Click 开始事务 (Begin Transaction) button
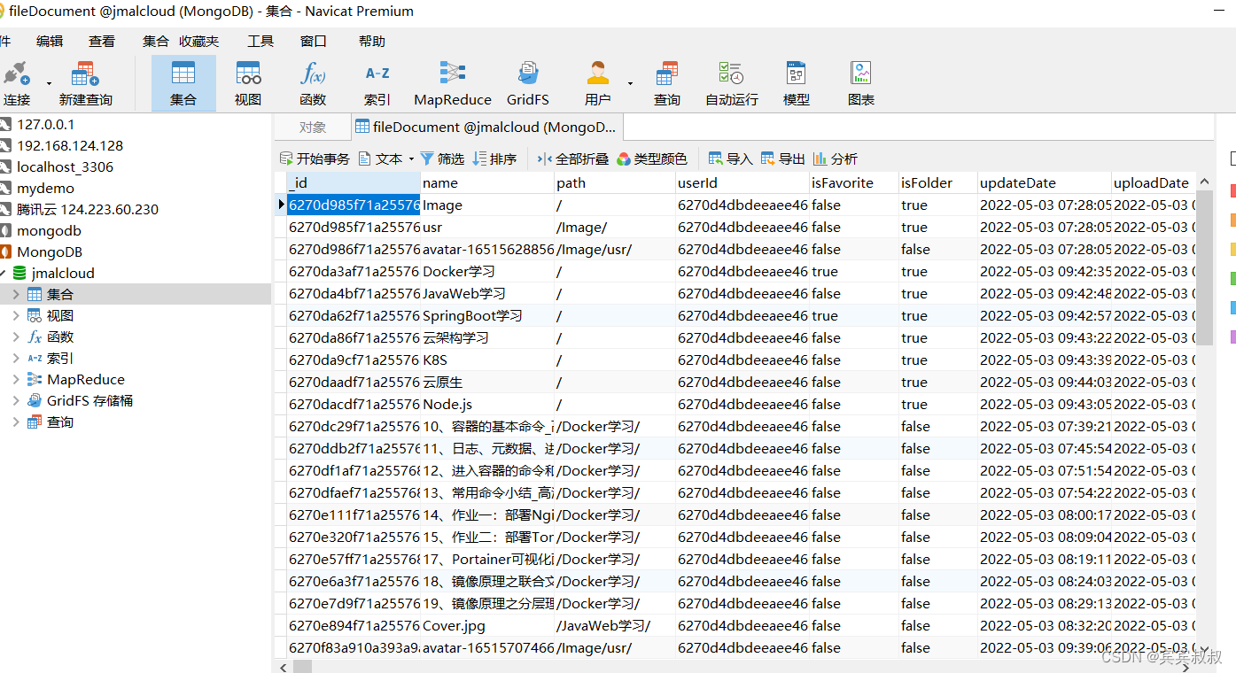Image resolution: width=1236 pixels, height=673 pixels. [315, 159]
